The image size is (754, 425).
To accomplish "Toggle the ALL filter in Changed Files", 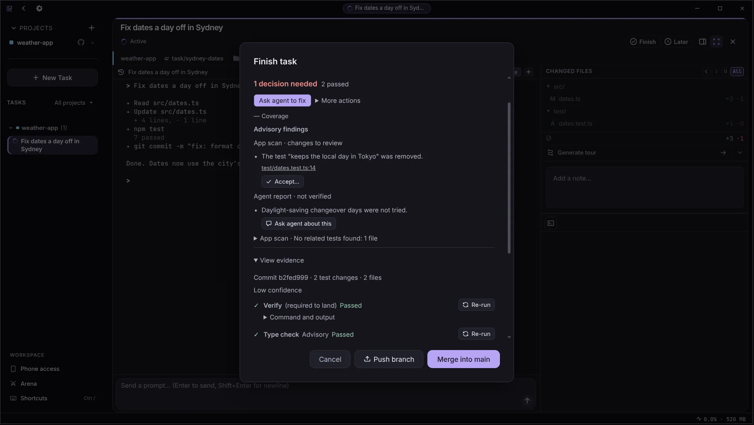I will (737, 71).
